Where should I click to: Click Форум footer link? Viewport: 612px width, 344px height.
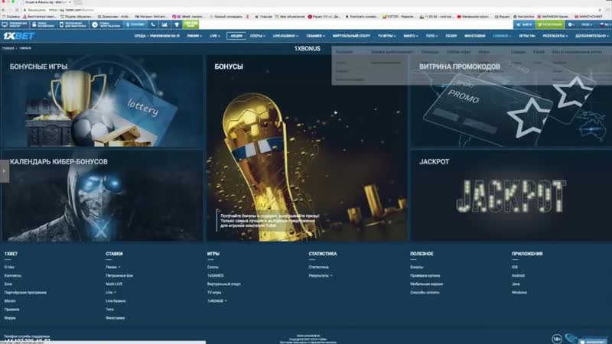[10, 318]
